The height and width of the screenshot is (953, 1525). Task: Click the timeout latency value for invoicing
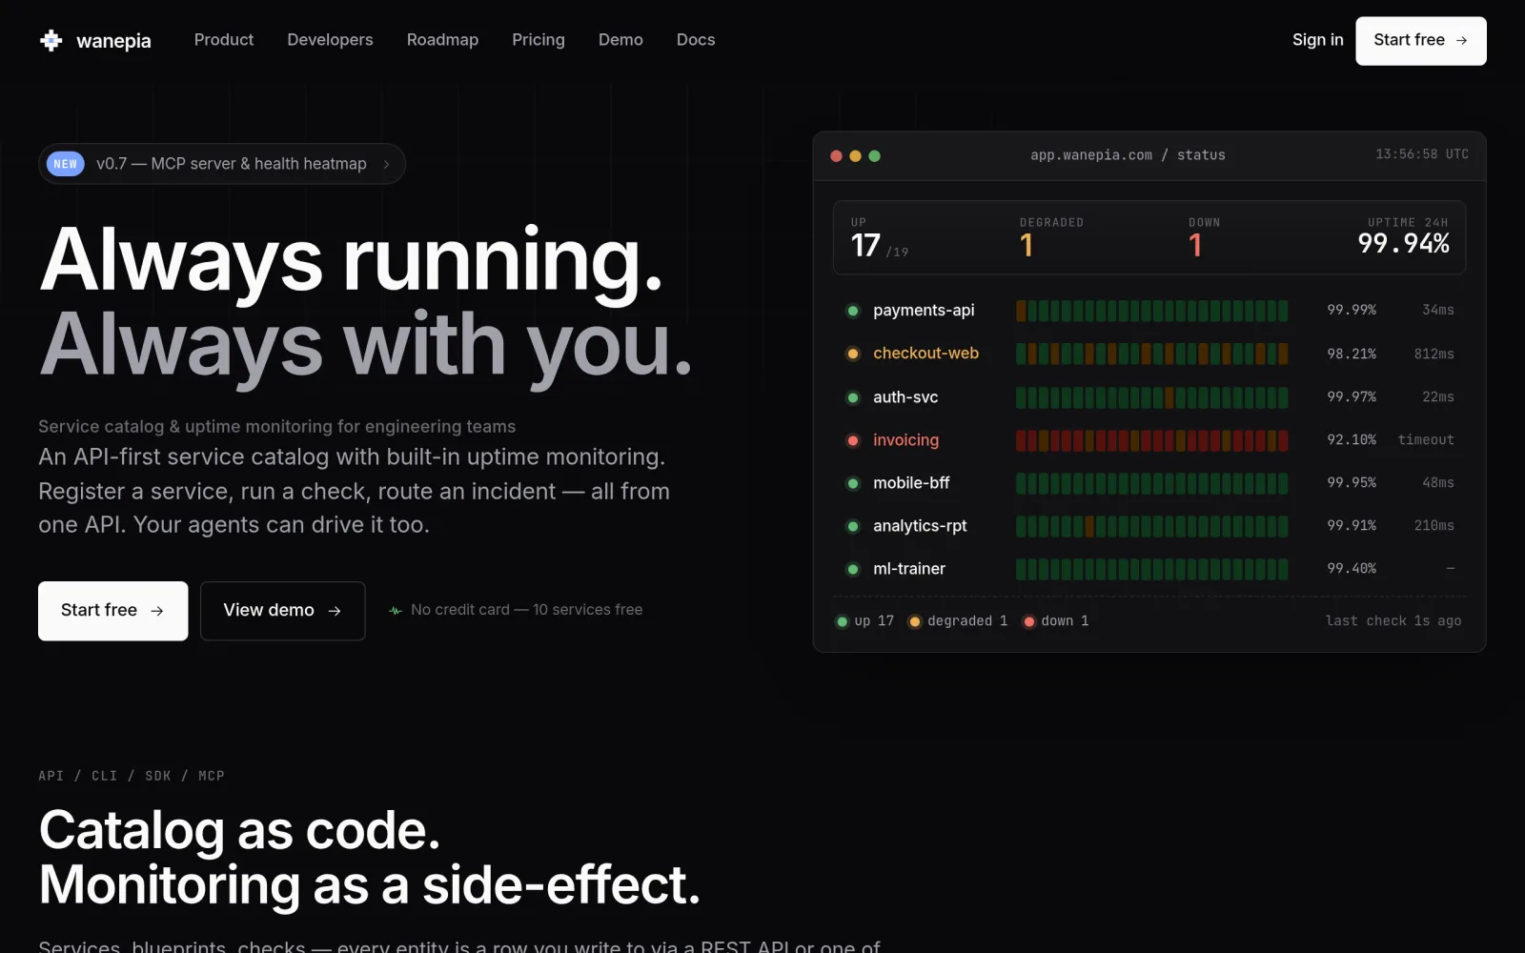(1426, 439)
